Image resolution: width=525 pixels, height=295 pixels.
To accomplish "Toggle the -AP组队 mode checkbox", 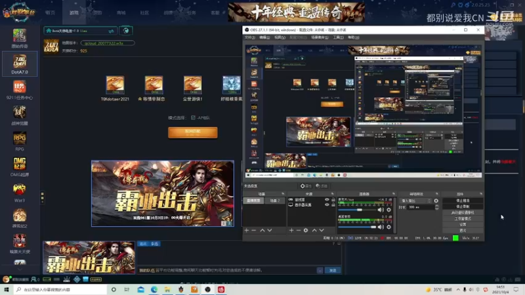I will pos(193,118).
